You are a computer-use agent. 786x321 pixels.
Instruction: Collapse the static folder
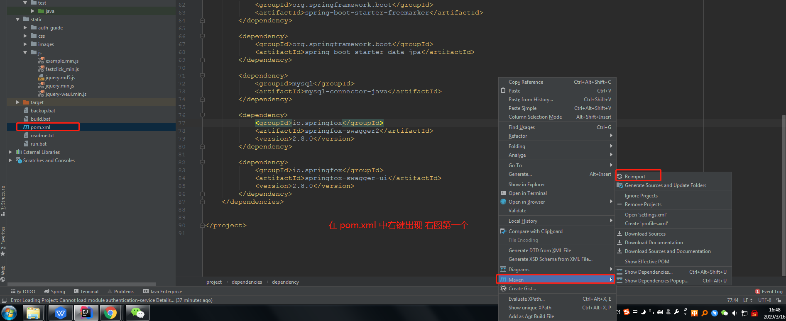17,19
